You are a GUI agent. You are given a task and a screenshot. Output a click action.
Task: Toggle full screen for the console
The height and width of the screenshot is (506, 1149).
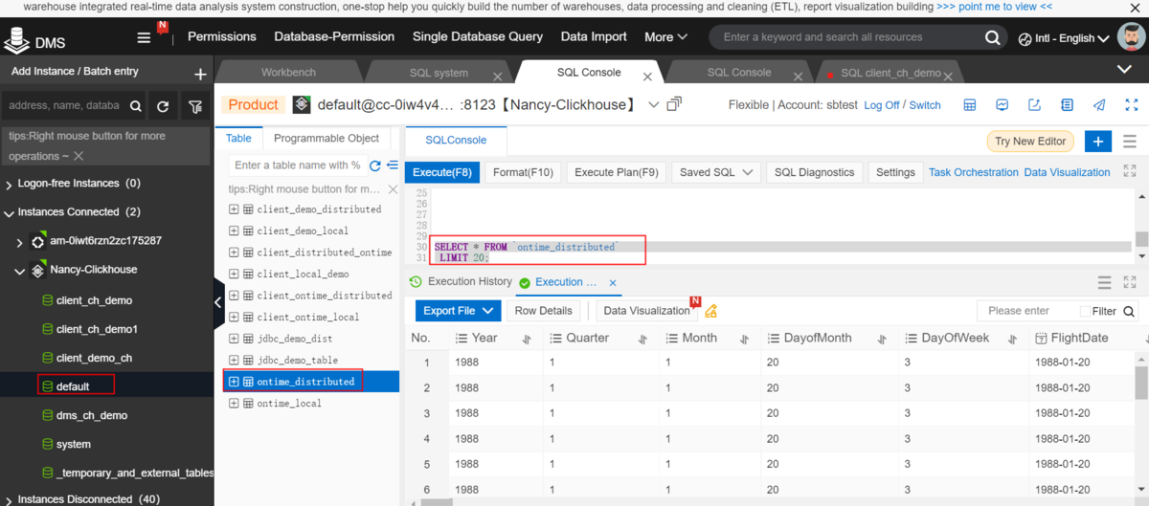click(x=1132, y=105)
